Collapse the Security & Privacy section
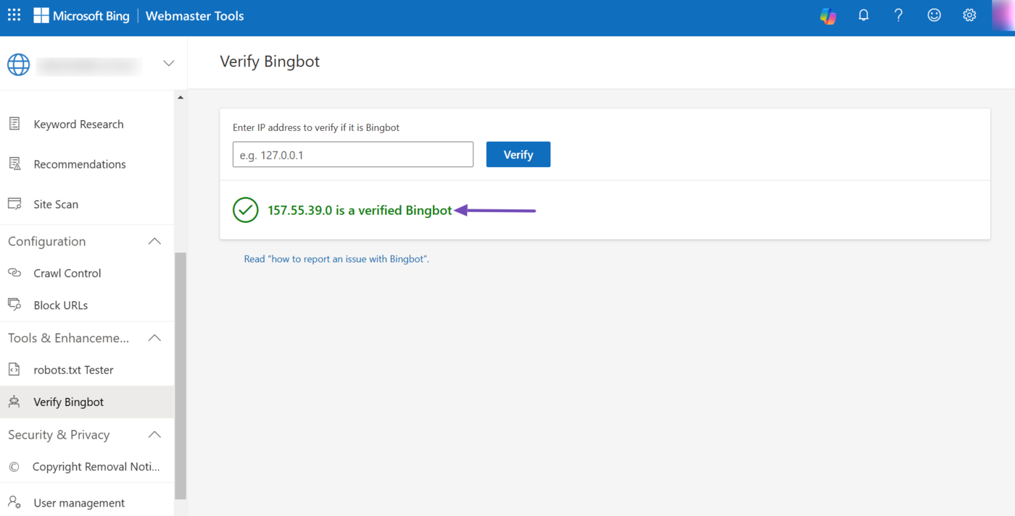The height and width of the screenshot is (516, 1015). pos(154,434)
